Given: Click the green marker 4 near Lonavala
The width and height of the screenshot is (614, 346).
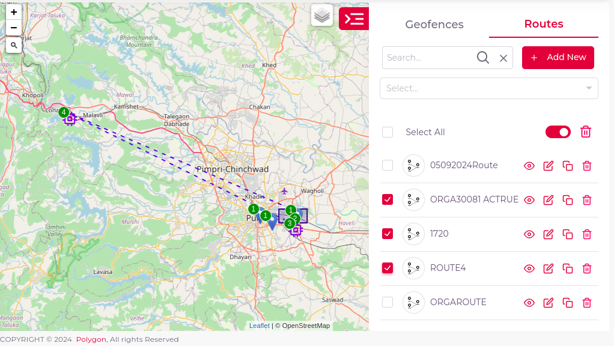Looking at the screenshot, I should (64, 112).
